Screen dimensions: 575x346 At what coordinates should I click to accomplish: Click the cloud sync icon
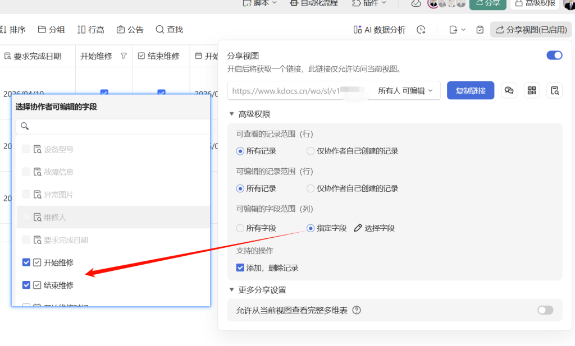416,3
